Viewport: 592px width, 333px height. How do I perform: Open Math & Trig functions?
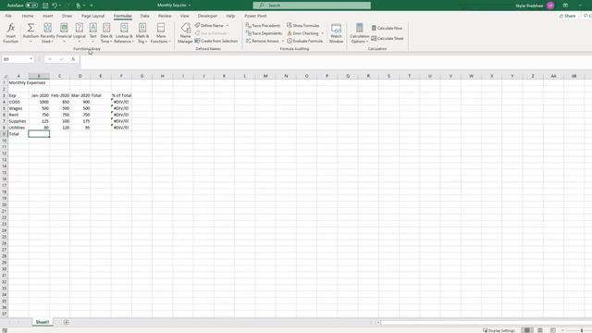(142, 33)
